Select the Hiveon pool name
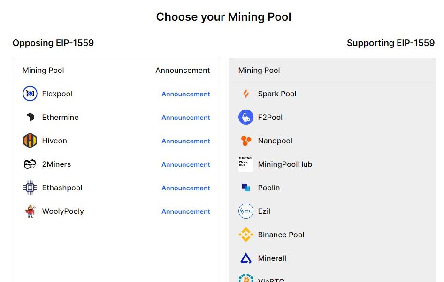Image resolution: width=444 pixels, height=282 pixels. tap(54, 141)
